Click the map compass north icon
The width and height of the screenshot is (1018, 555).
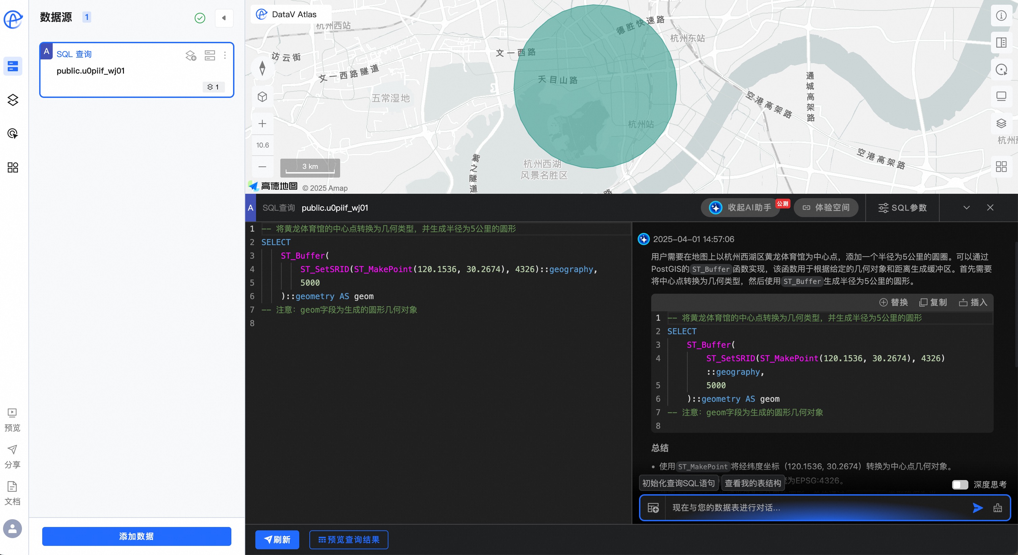pyautogui.click(x=262, y=68)
